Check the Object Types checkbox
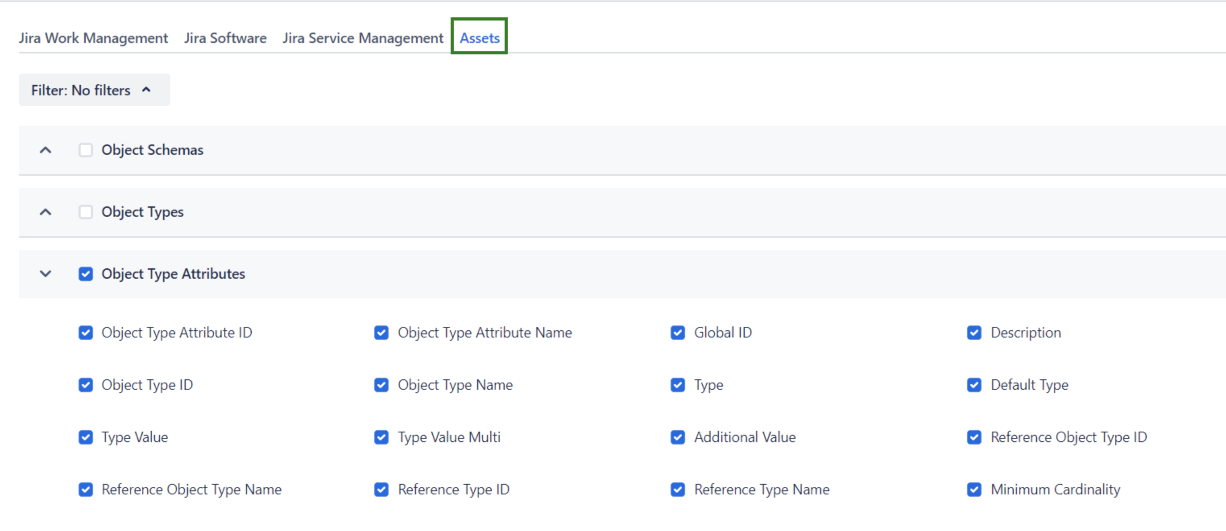Image resolution: width=1226 pixels, height=531 pixels. 86,212
